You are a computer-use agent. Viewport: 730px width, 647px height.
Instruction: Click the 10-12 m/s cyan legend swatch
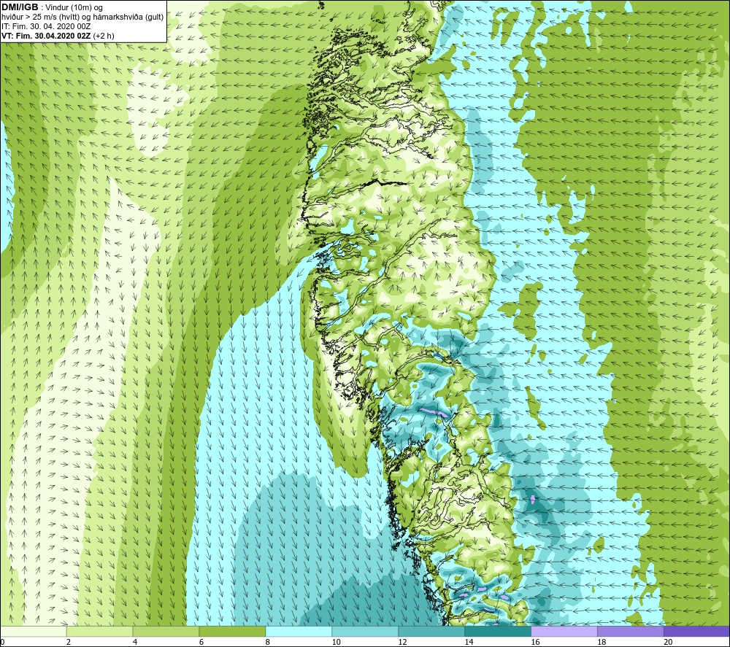(365, 631)
